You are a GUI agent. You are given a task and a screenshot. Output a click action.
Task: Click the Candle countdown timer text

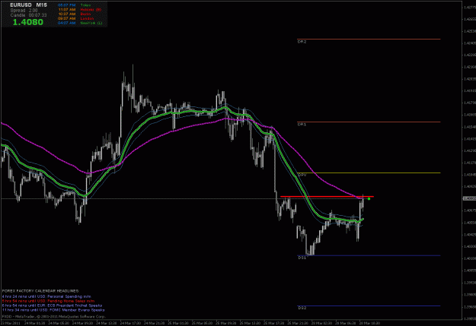pyautogui.click(x=28, y=15)
